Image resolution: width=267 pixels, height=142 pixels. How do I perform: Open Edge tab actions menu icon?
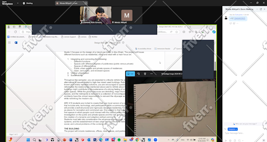20,27
